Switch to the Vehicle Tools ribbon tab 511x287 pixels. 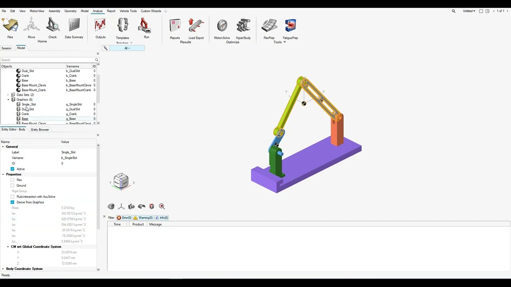pyautogui.click(x=128, y=11)
